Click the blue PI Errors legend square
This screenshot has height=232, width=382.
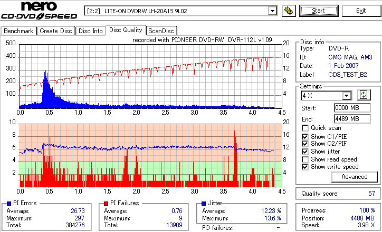(9, 204)
